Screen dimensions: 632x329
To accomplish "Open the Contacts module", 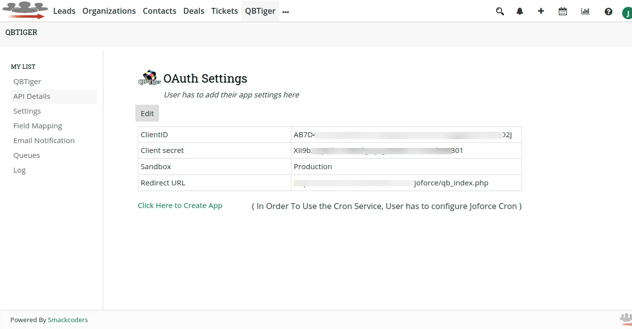I will click(x=159, y=11).
